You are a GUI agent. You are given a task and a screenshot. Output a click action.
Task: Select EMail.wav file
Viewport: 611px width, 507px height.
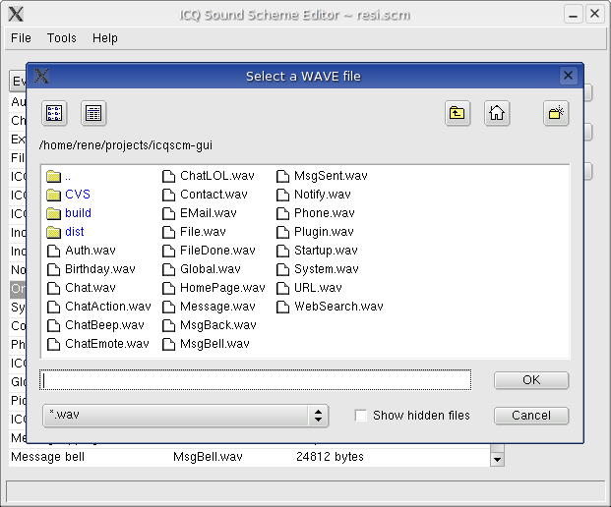click(x=200, y=213)
